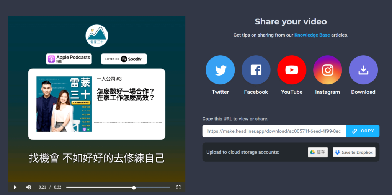Seek using the video progress slider knob
The image size is (392, 195).
(x=134, y=187)
